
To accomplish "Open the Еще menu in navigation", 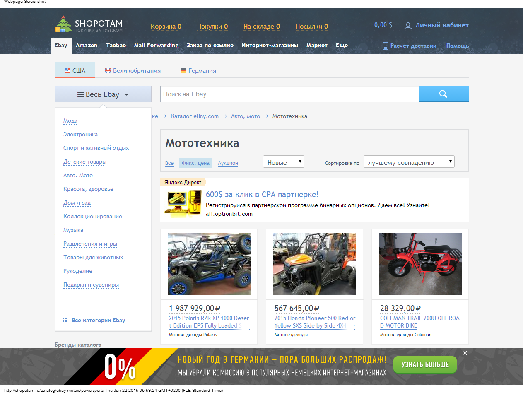I will 342,46.
